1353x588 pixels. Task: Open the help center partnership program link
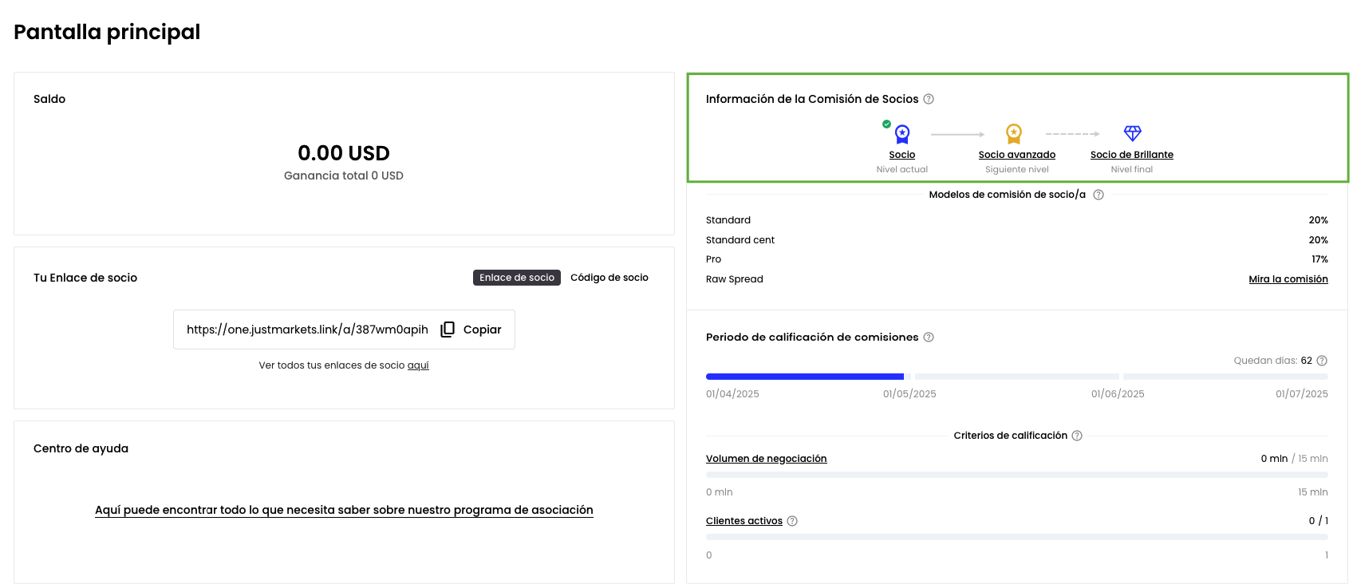pos(344,510)
